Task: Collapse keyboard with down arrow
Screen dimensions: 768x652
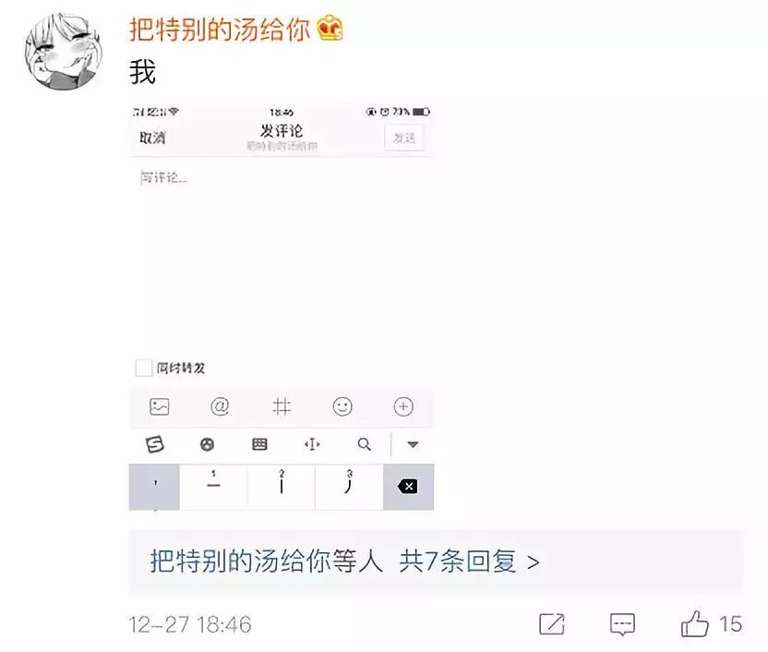Action: click(413, 445)
